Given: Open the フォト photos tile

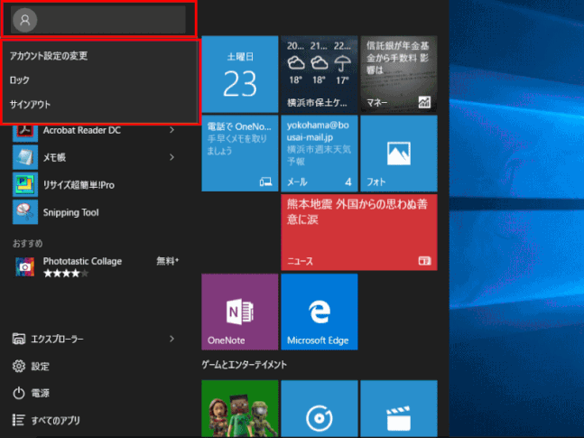Looking at the screenshot, I should point(399,154).
